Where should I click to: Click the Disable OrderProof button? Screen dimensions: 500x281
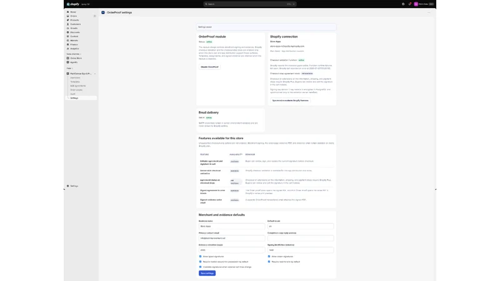209,67
